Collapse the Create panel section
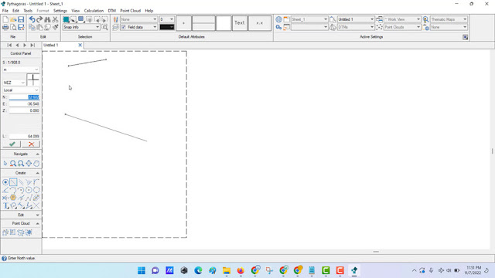The image size is (495, 278). (x=38, y=173)
